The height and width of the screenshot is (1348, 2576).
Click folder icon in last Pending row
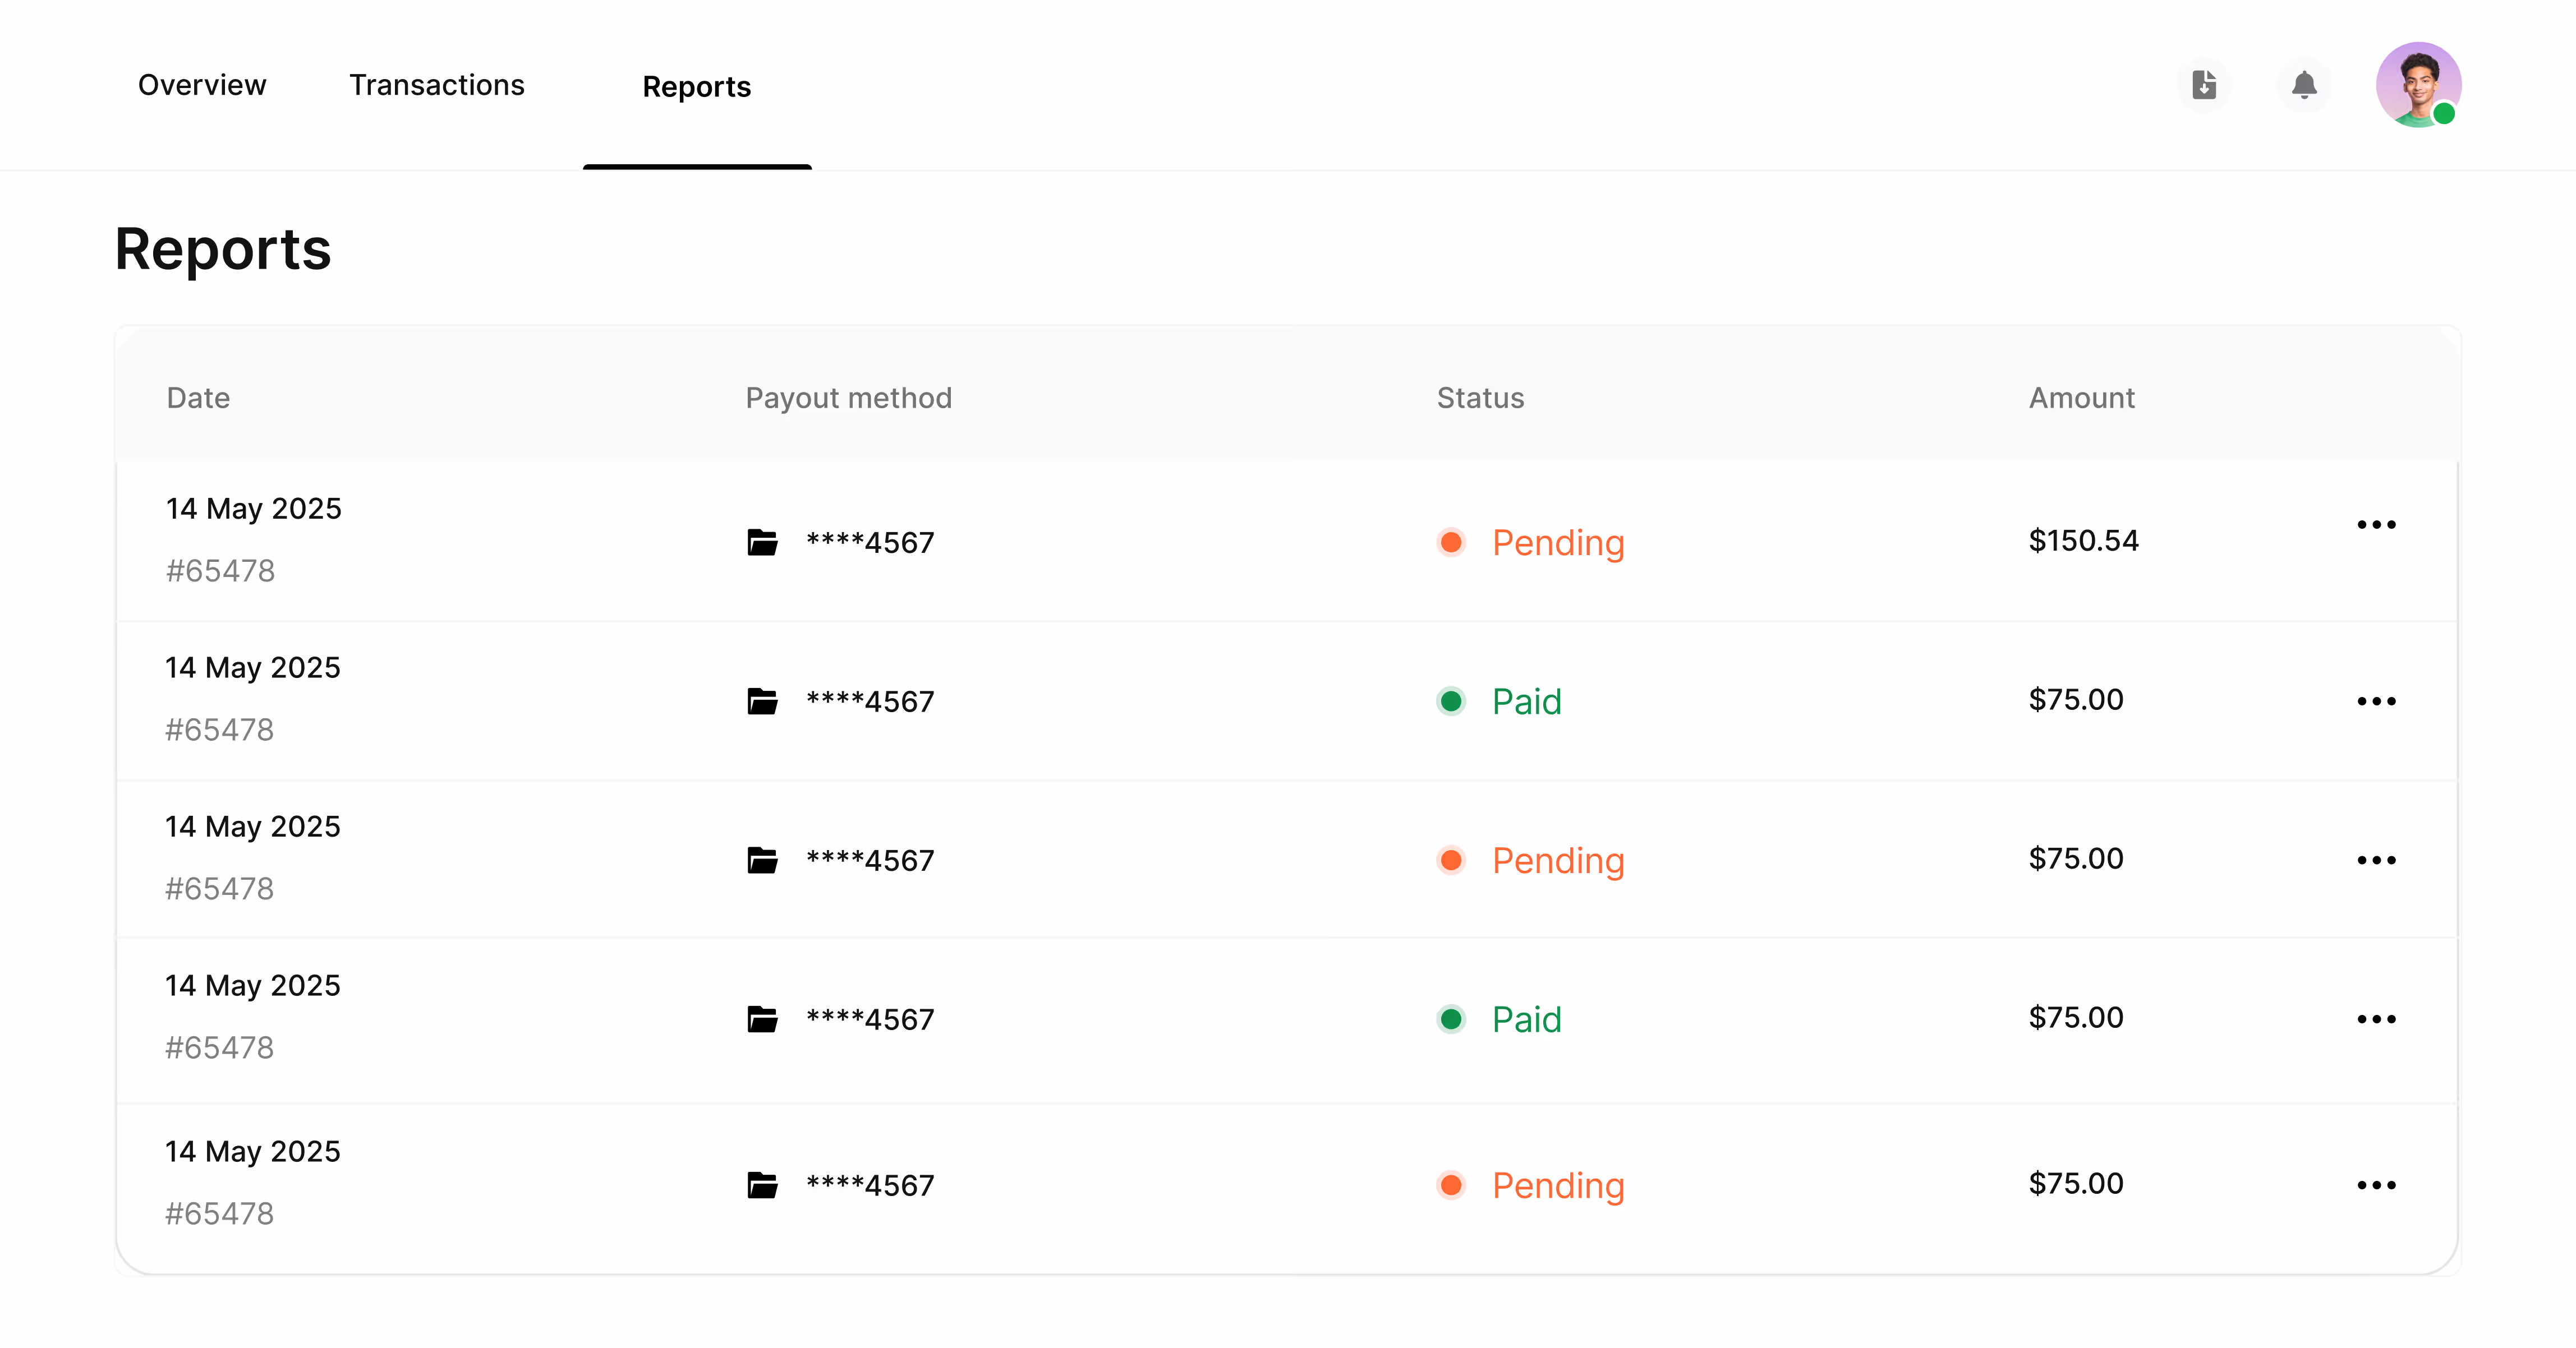tap(762, 1185)
